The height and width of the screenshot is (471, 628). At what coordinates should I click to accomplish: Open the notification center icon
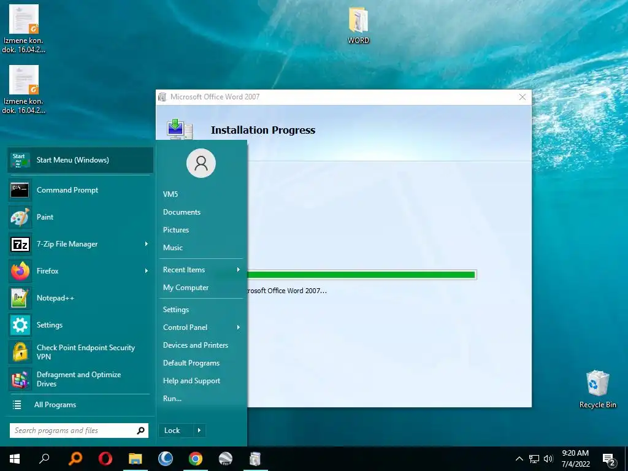click(609, 459)
